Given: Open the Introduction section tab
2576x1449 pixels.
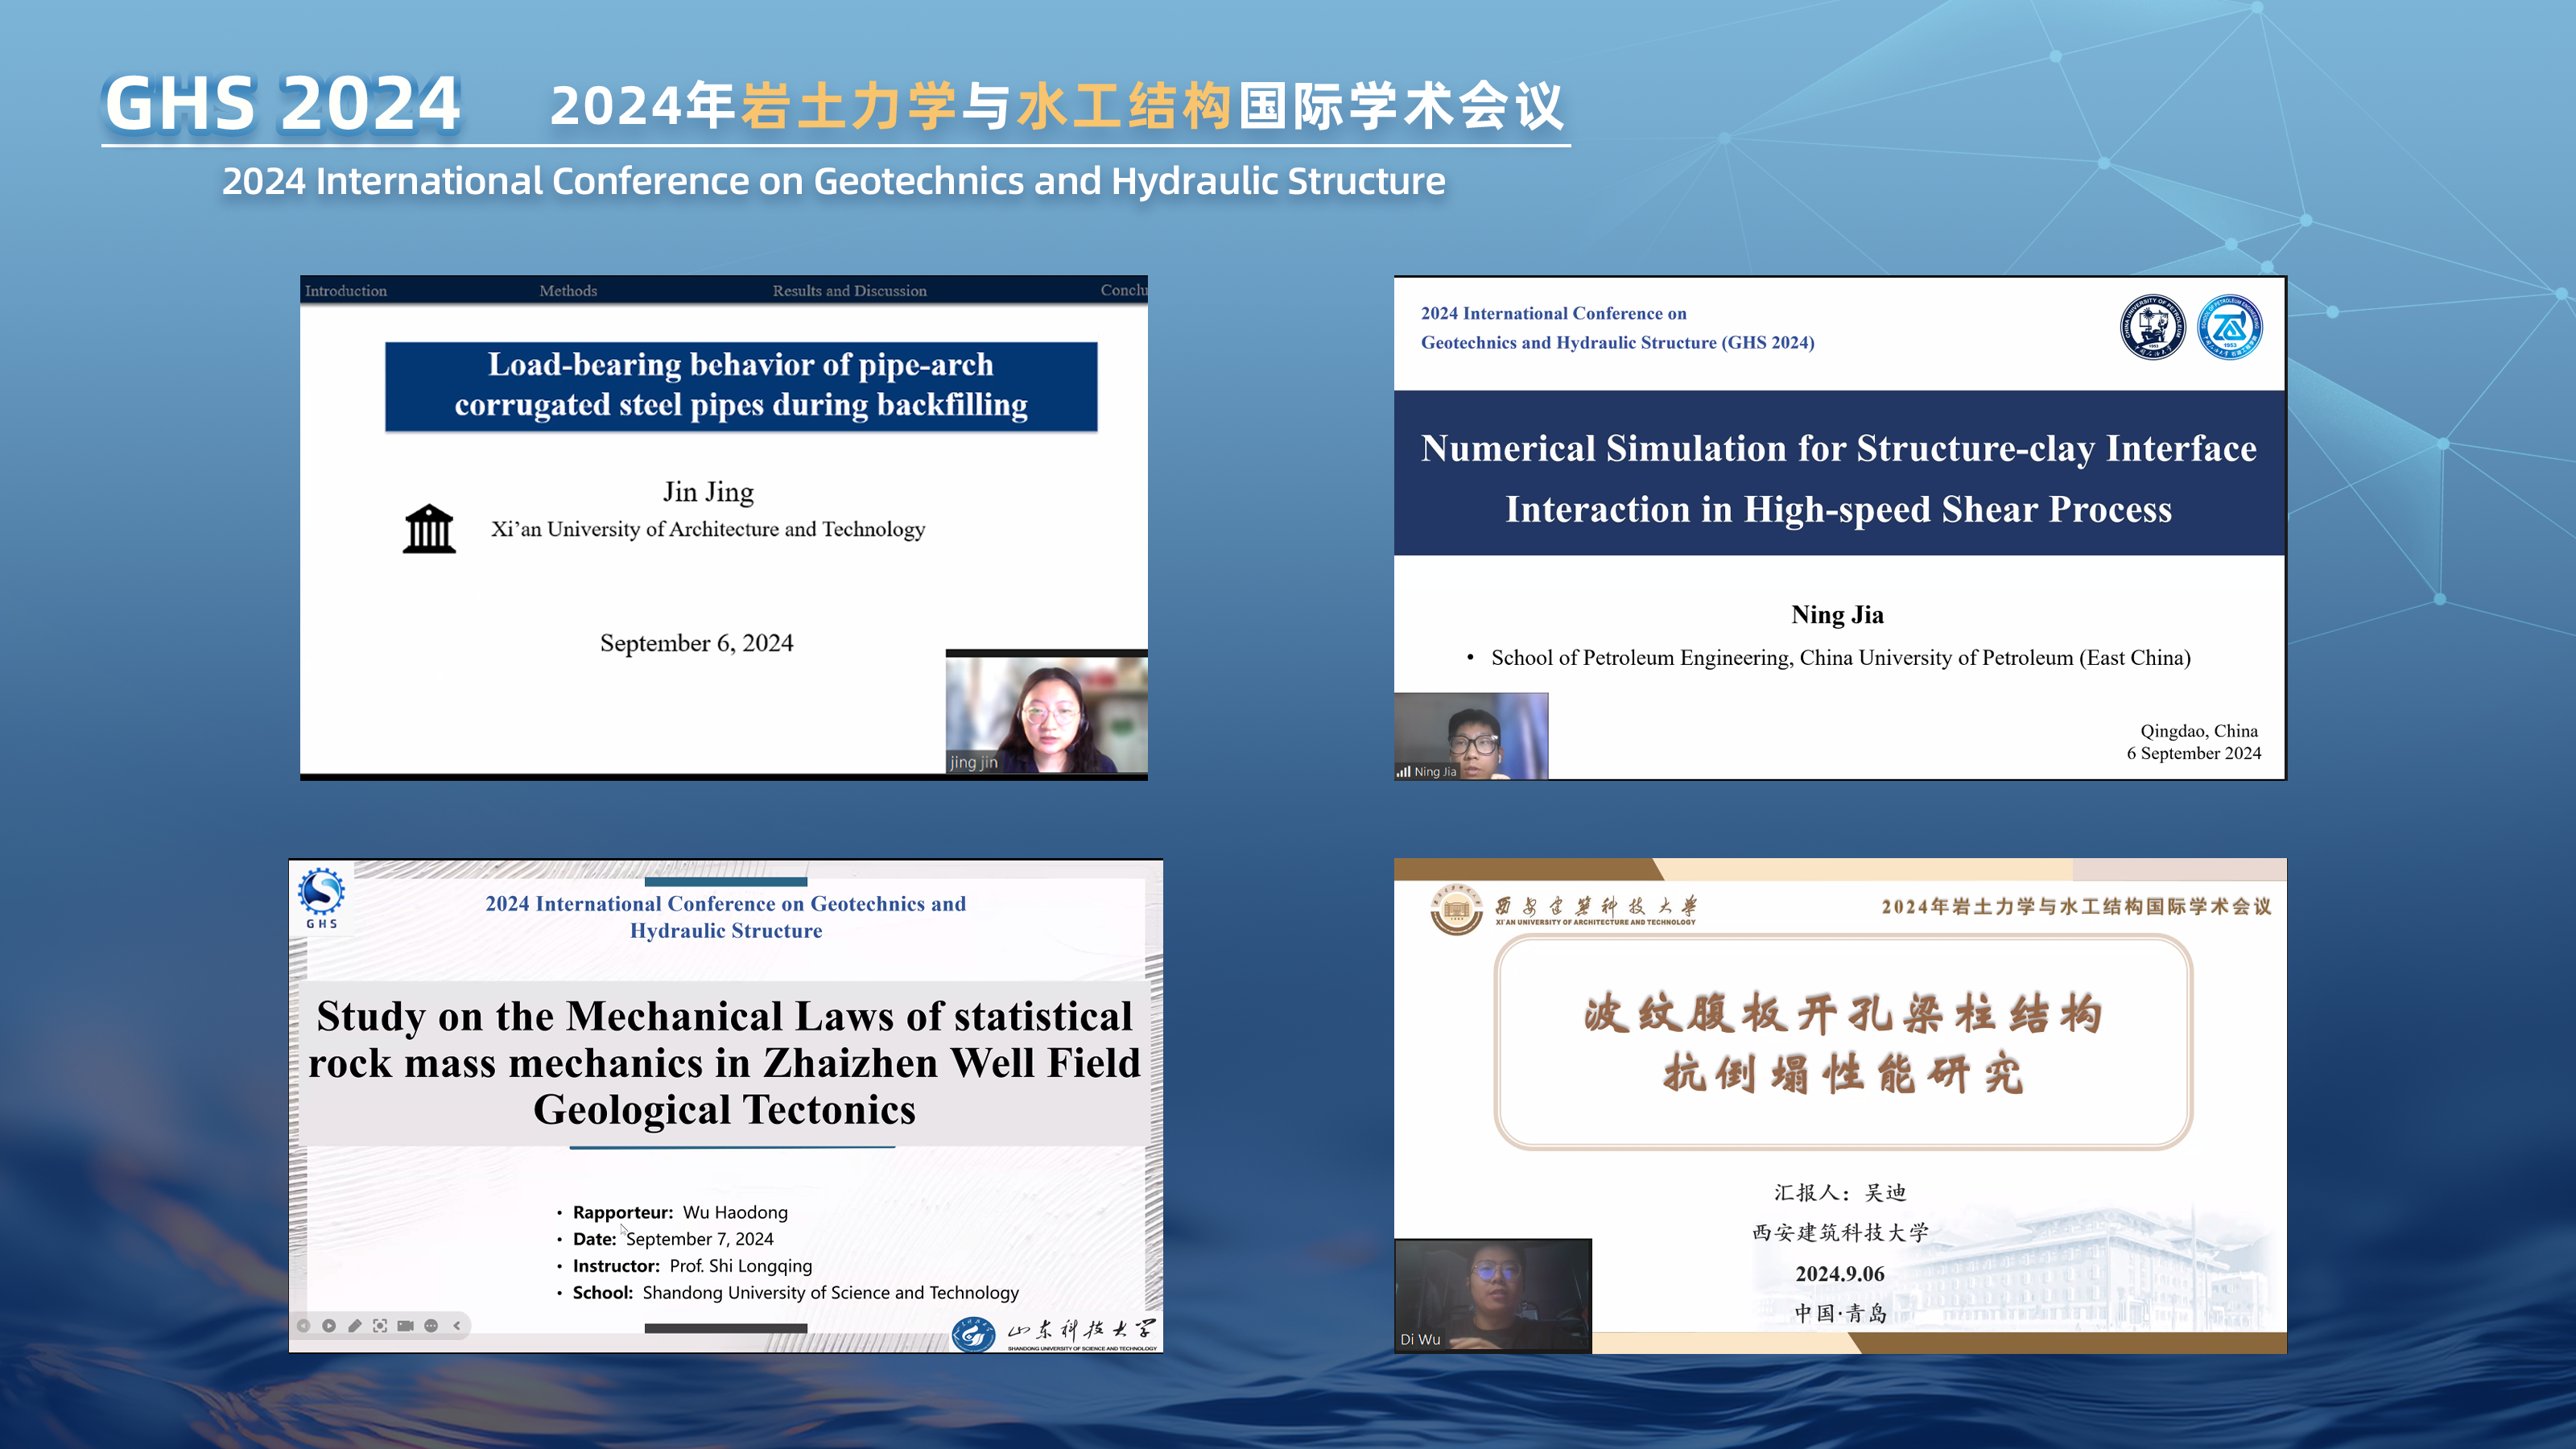Looking at the screenshot, I should [345, 290].
